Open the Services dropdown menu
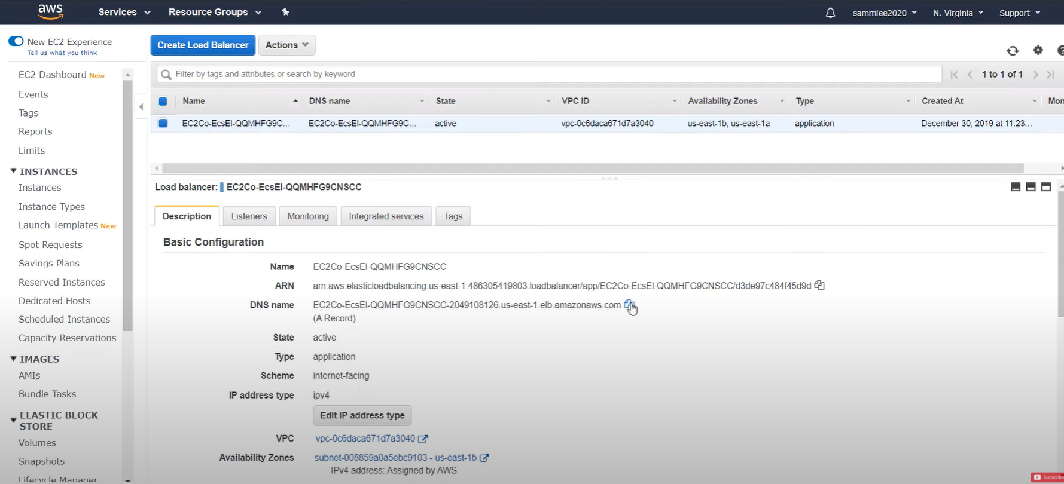The height and width of the screenshot is (484, 1064). coord(124,12)
